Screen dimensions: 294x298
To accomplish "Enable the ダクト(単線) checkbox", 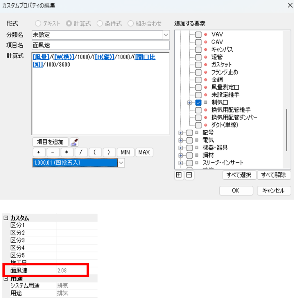I will 198,125.
